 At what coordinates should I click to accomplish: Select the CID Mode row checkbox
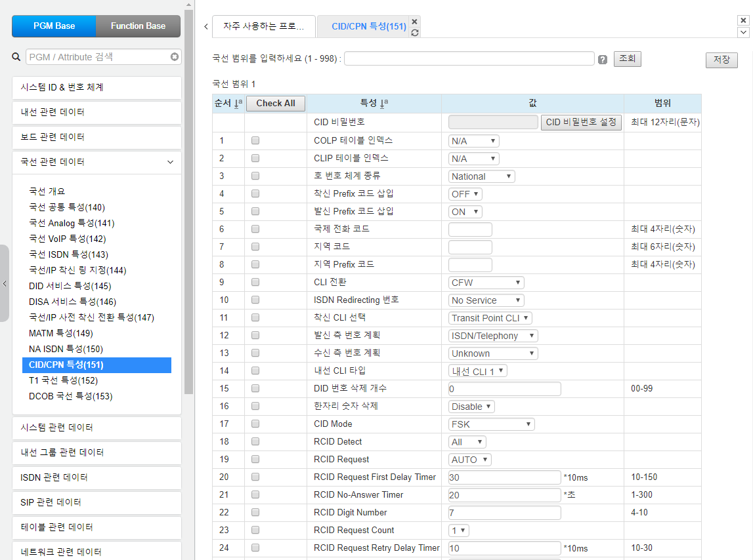255,424
